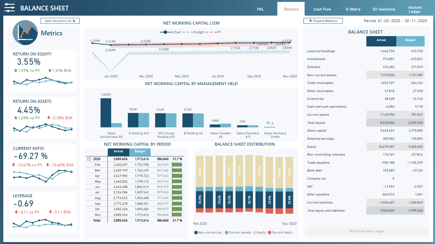Toggle Non-current assets legend marker
This screenshot has height=244, width=435.
(x=196, y=233)
